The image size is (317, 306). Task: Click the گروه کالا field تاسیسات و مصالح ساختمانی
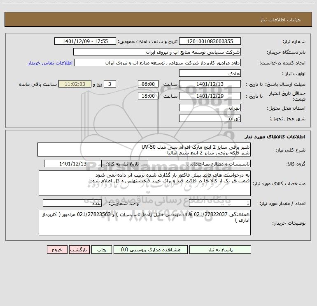click(199, 163)
